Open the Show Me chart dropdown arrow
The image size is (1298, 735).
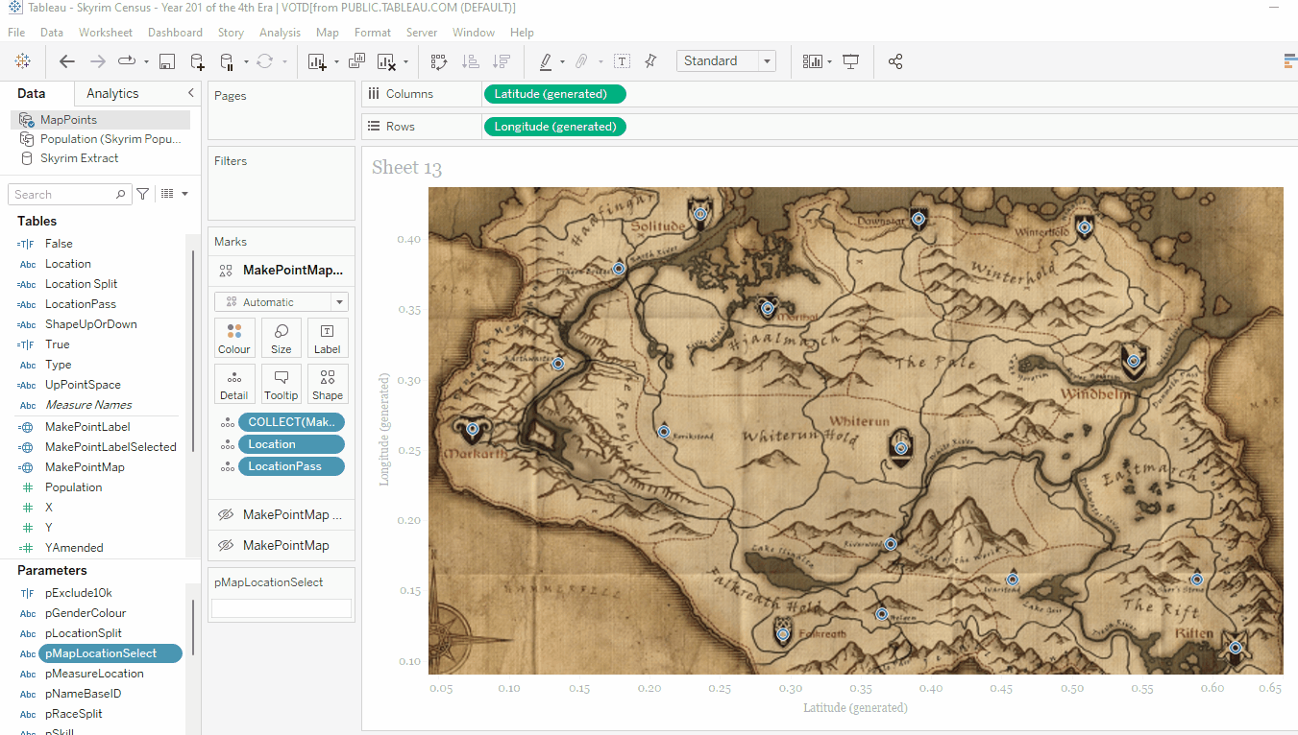click(829, 61)
